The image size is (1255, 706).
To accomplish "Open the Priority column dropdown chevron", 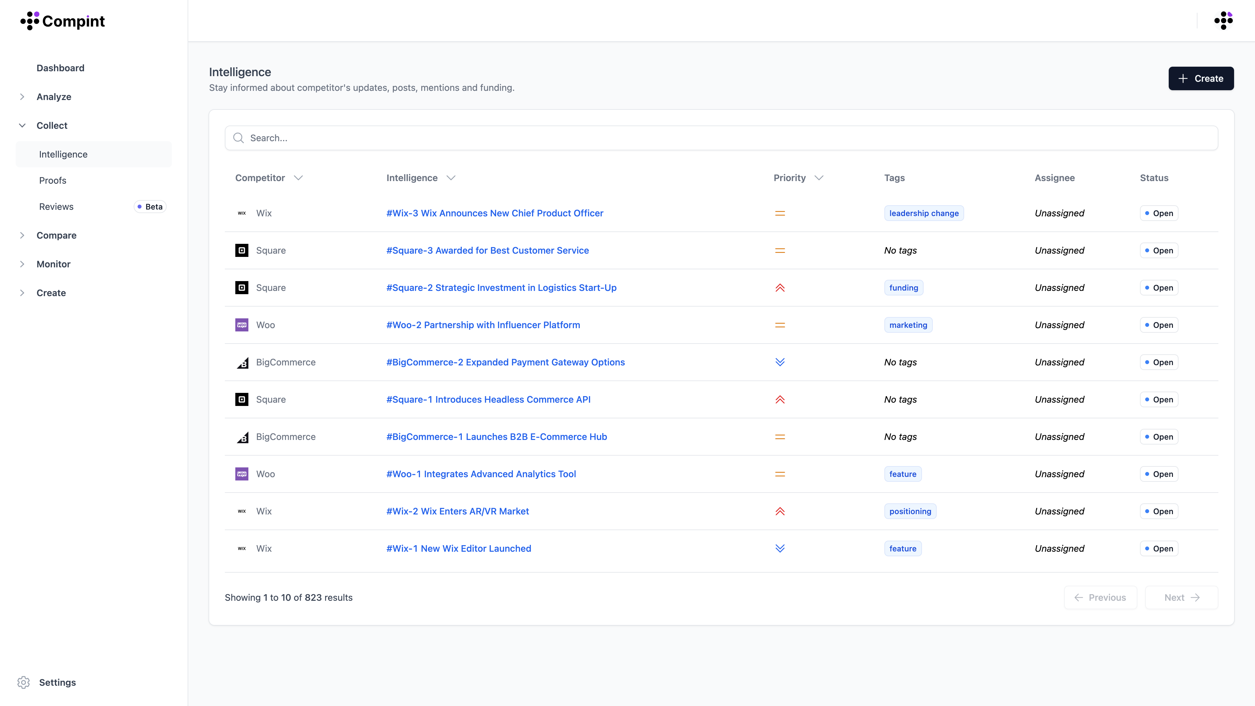I will pyautogui.click(x=818, y=178).
